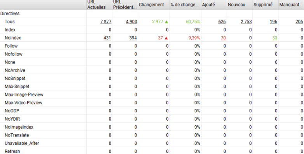Select the NoYDIR row label
The height and width of the screenshot is (154, 304).
coord(12,119)
